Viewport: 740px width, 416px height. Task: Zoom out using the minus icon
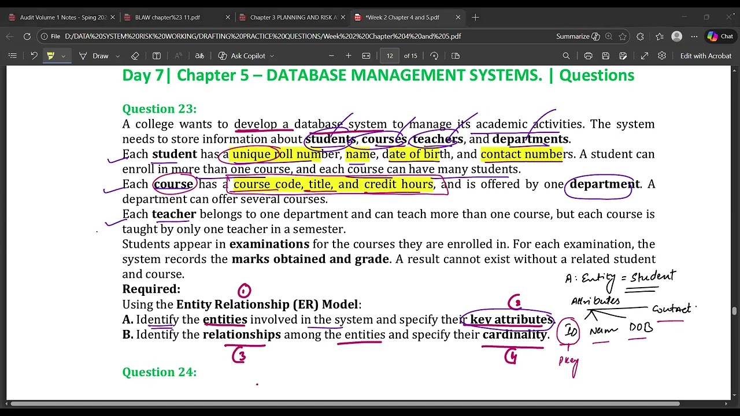331,56
